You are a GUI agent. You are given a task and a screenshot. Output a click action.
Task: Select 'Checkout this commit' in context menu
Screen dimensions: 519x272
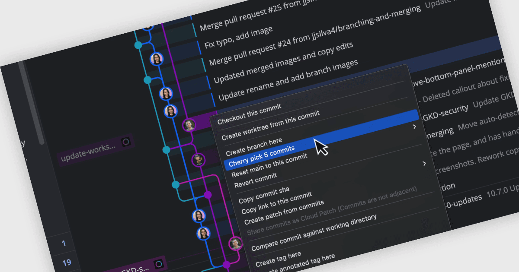249,114
